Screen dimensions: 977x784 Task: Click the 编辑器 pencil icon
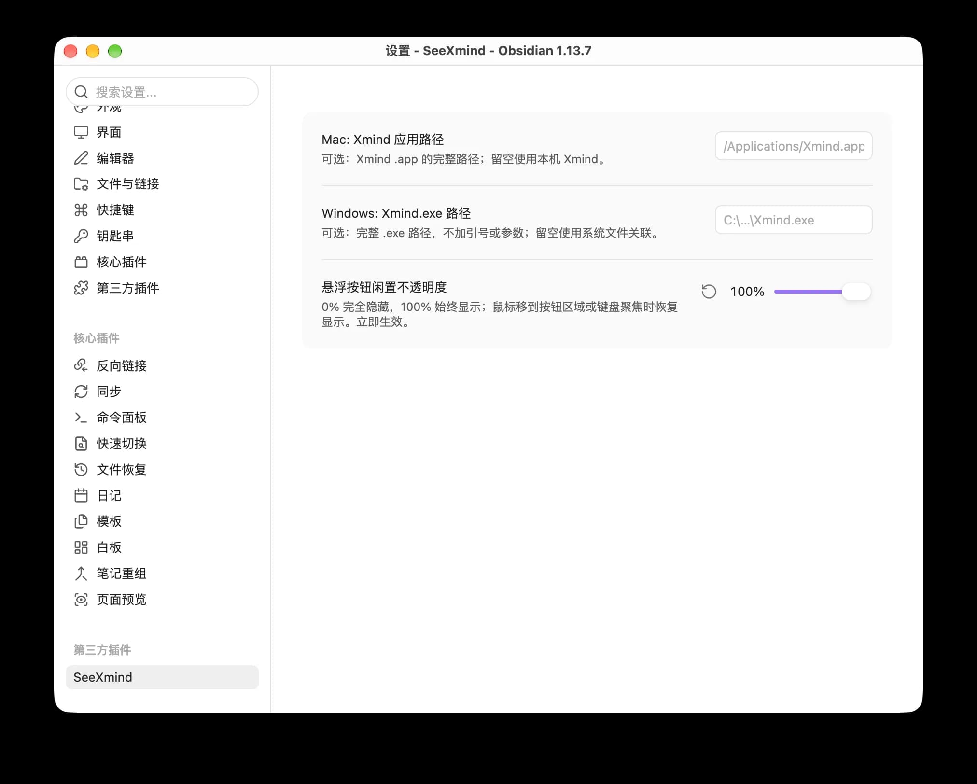pyautogui.click(x=81, y=158)
